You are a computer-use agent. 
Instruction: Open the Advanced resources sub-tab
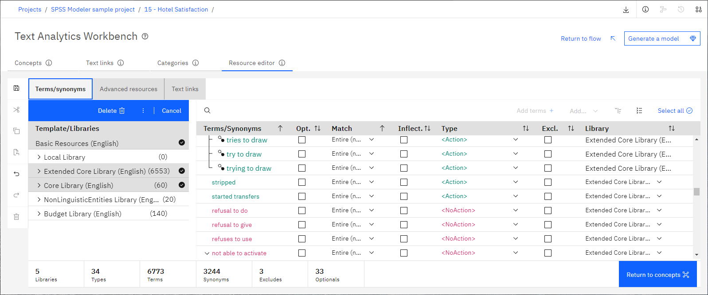[129, 89]
